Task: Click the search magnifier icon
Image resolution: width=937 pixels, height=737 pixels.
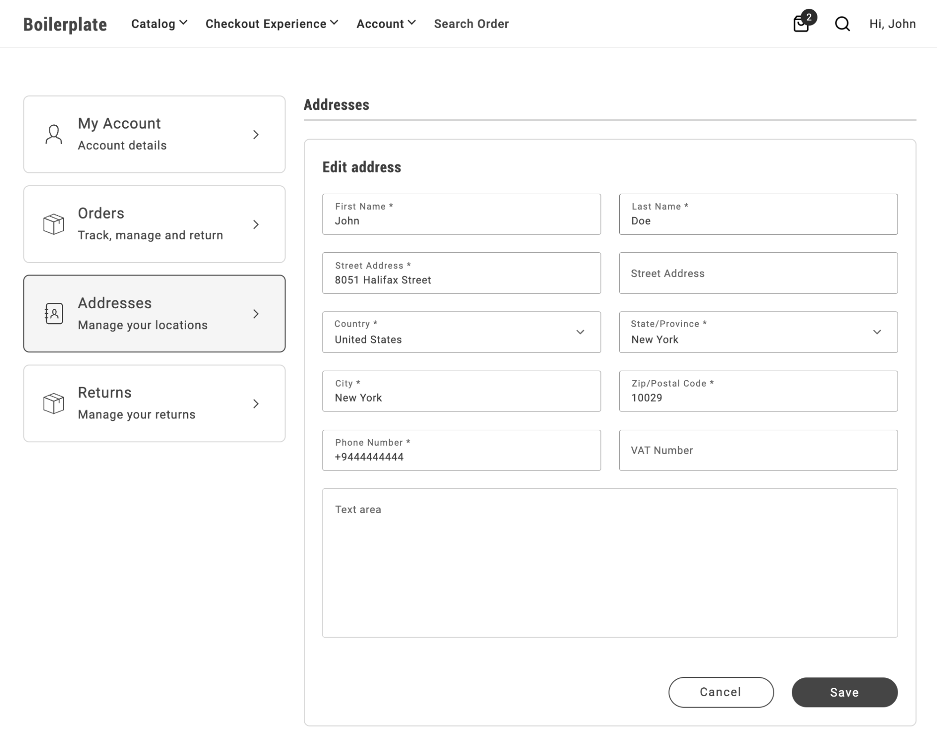Action: point(842,23)
